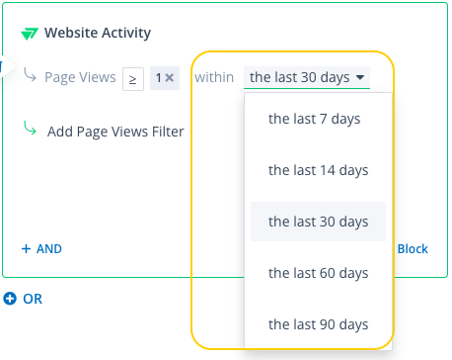452x360 pixels.
Task: Click the AND condition button
Action: [x=41, y=249]
